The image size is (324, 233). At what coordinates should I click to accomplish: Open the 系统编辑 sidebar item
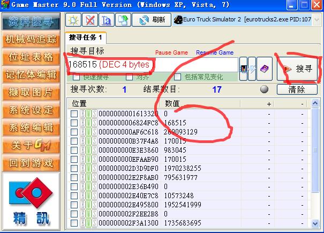coord(31,127)
